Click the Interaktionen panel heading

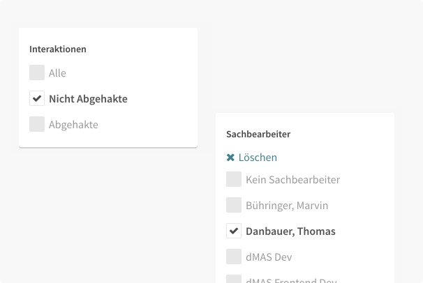pos(58,49)
